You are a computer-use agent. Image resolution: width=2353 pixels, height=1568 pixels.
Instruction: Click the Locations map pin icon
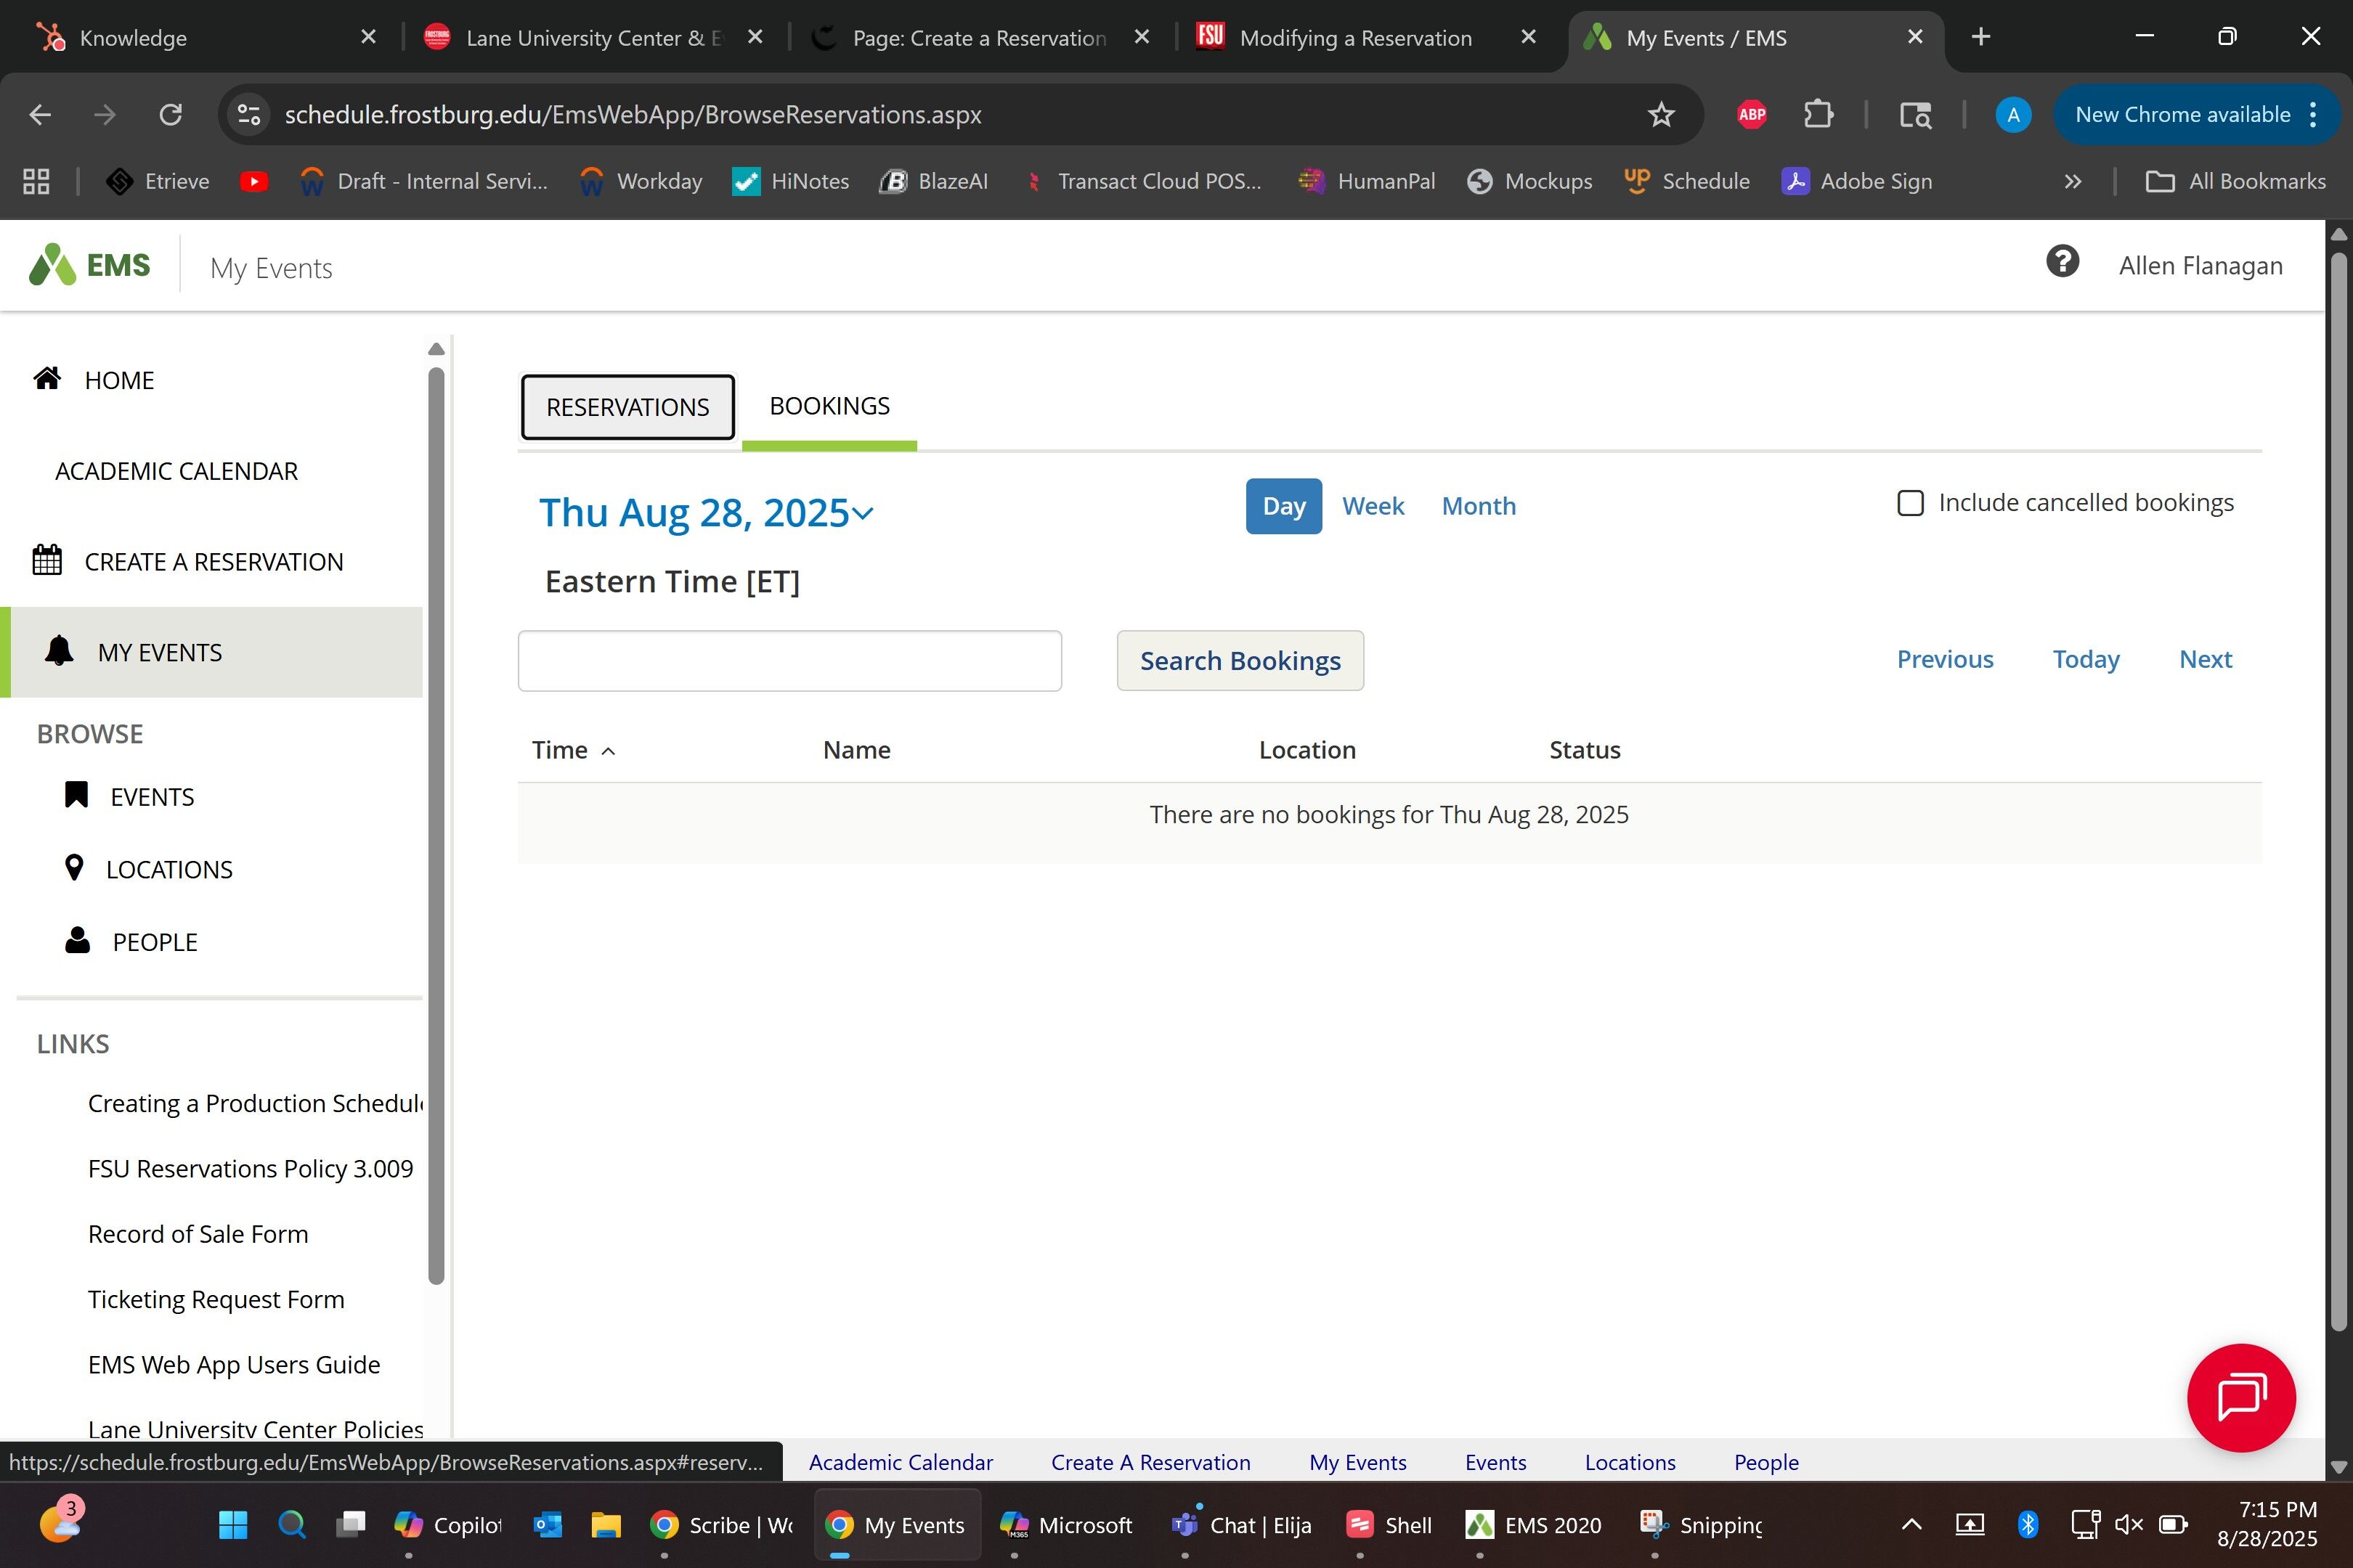[74, 868]
